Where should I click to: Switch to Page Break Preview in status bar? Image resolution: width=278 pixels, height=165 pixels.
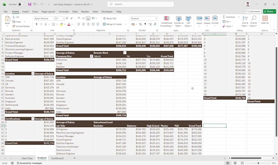click(x=242, y=163)
